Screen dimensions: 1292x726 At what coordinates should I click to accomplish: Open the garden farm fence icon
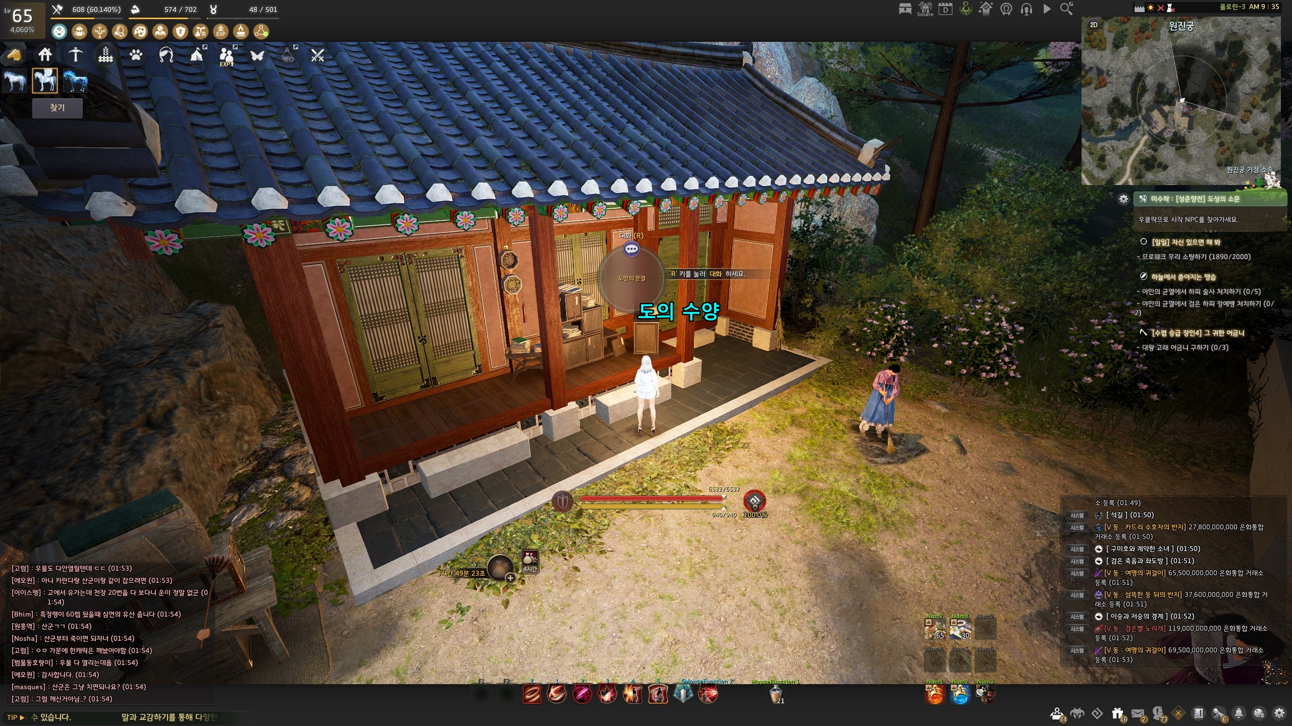coord(105,54)
